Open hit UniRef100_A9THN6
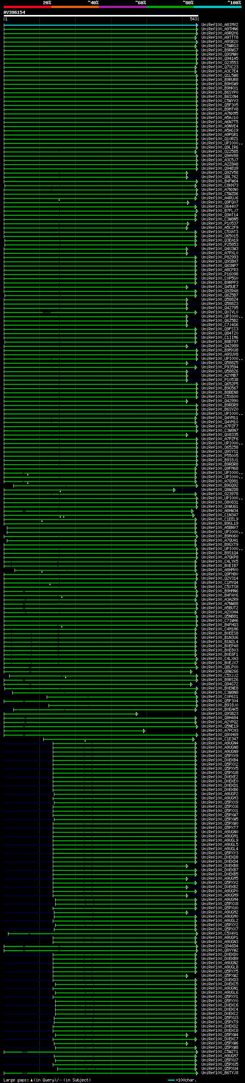Viewport: 245px width, 1083px height. coord(219,30)
